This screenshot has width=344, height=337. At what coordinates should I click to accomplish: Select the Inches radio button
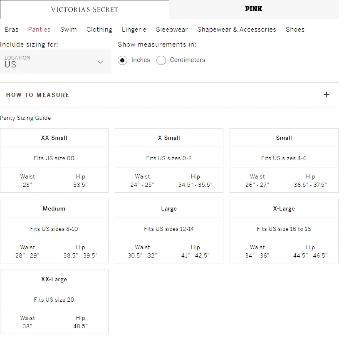pos(122,60)
